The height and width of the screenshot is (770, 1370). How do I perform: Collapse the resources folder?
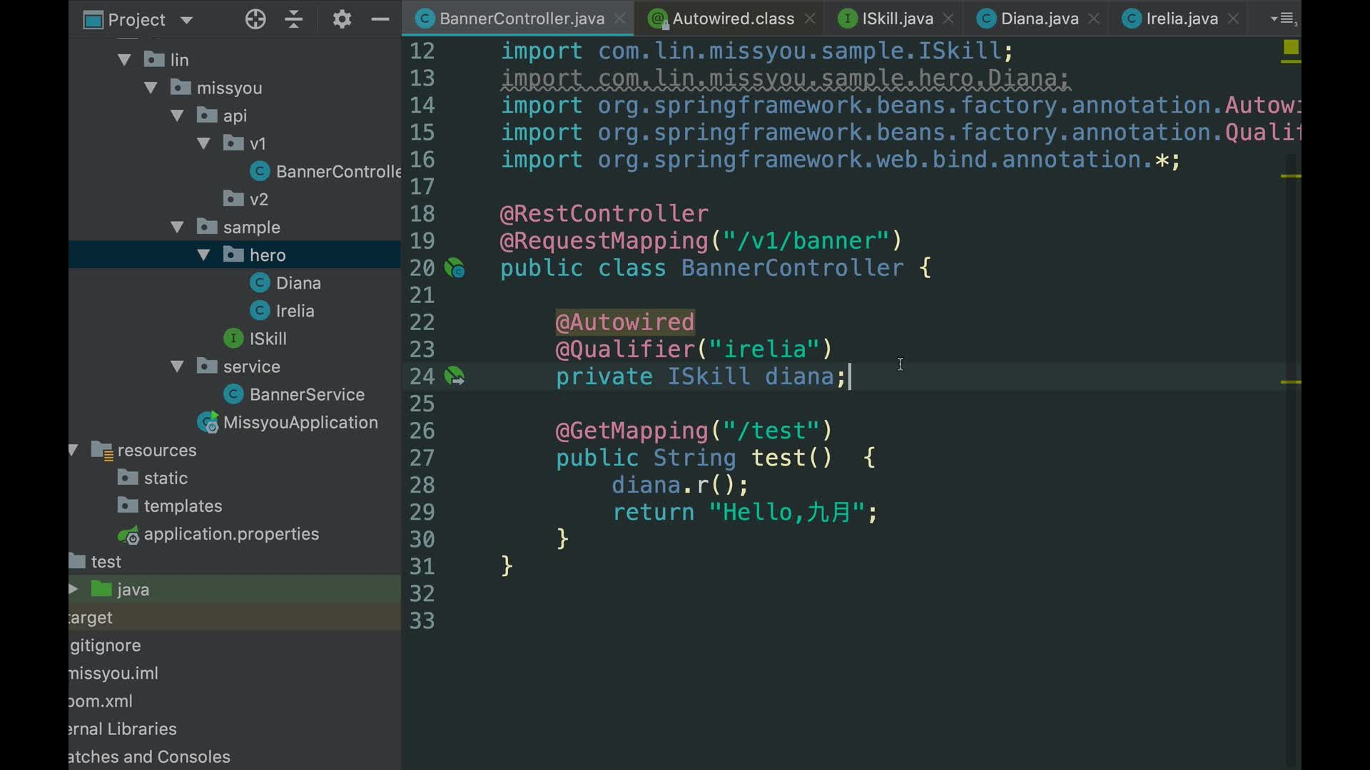(x=73, y=450)
